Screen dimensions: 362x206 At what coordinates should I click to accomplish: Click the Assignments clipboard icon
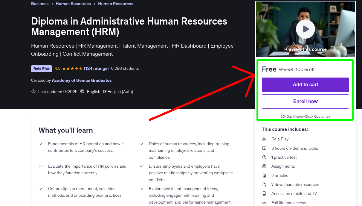(x=264, y=166)
